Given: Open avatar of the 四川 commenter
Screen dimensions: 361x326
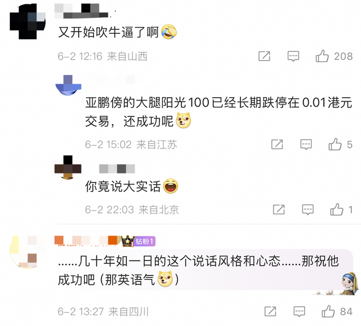Looking at the screenshot, I should [28, 252].
